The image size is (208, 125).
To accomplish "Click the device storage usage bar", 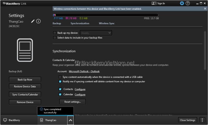I will pos(106,15).
